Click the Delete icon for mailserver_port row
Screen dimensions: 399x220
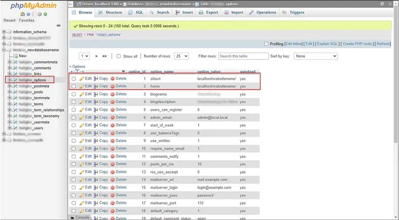112,203
